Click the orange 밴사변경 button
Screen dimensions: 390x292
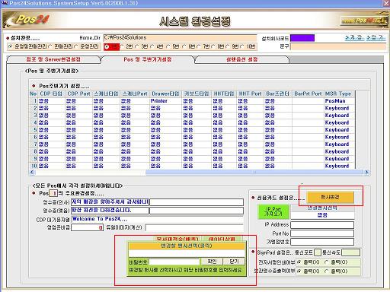click(330, 197)
